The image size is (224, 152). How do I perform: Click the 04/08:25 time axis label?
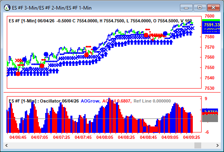point(126,137)
